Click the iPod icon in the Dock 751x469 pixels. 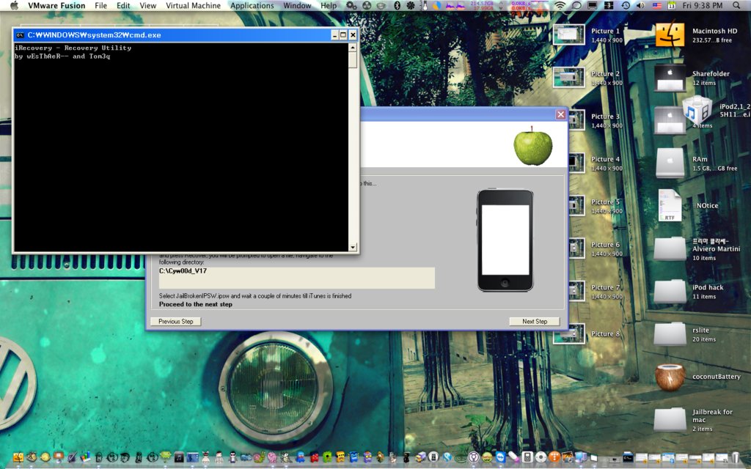(x=527, y=457)
